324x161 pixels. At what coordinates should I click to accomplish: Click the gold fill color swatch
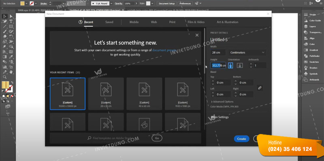coord(6,85)
